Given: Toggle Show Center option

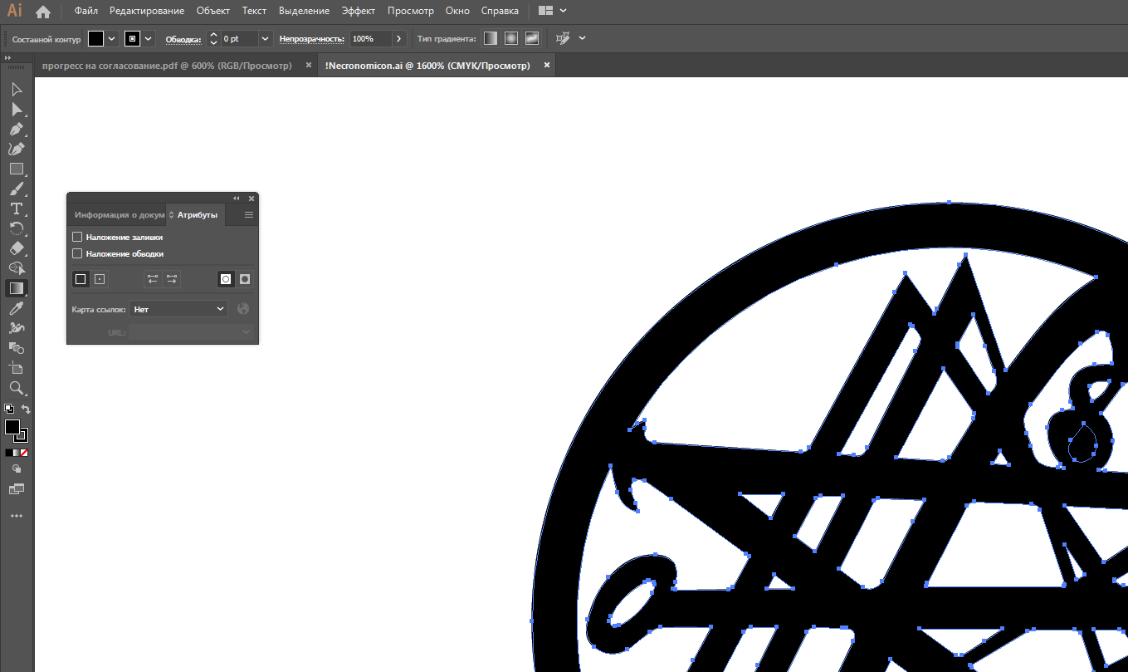Looking at the screenshot, I should click(x=100, y=279).
